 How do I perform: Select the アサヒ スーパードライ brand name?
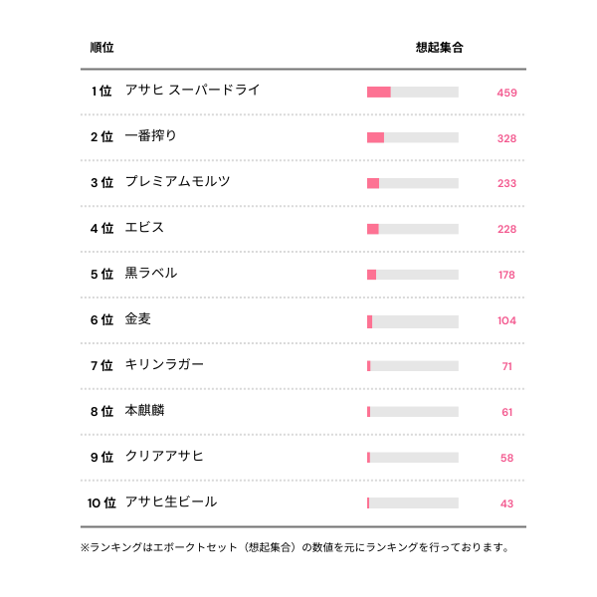pos(192,91)
